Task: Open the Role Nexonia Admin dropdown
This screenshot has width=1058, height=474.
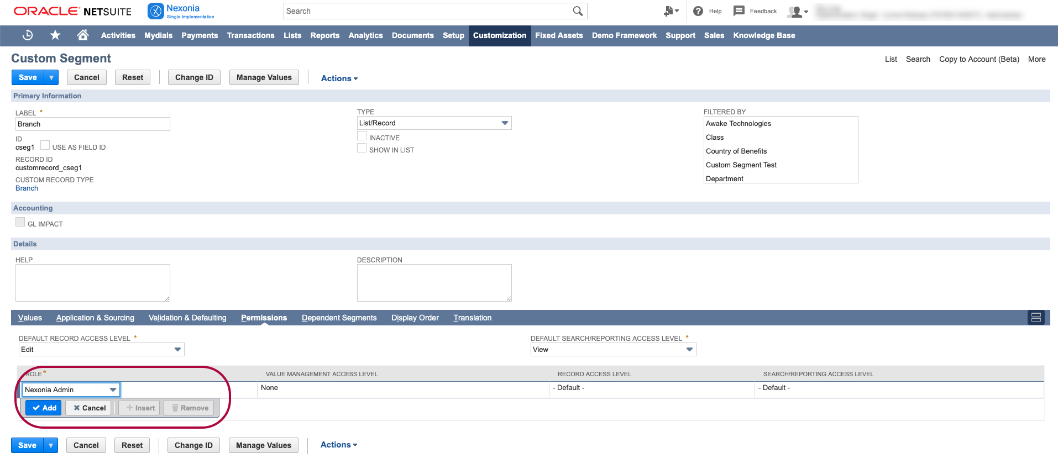Action: click(x=71, y=389)
